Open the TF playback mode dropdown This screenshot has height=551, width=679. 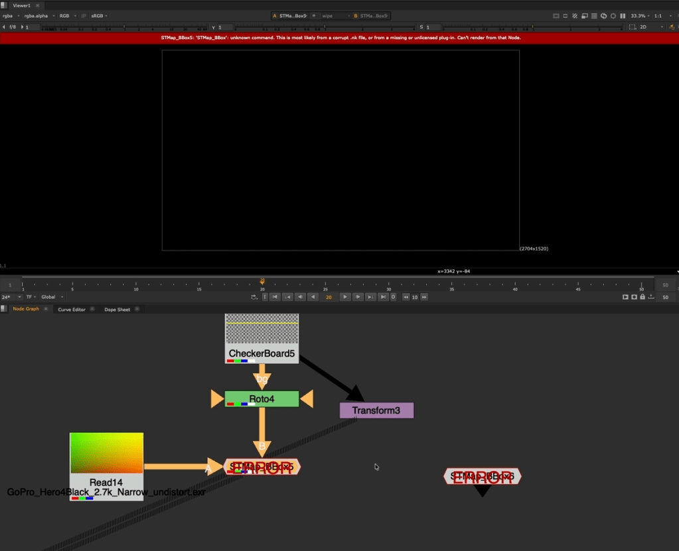[31, 297]
